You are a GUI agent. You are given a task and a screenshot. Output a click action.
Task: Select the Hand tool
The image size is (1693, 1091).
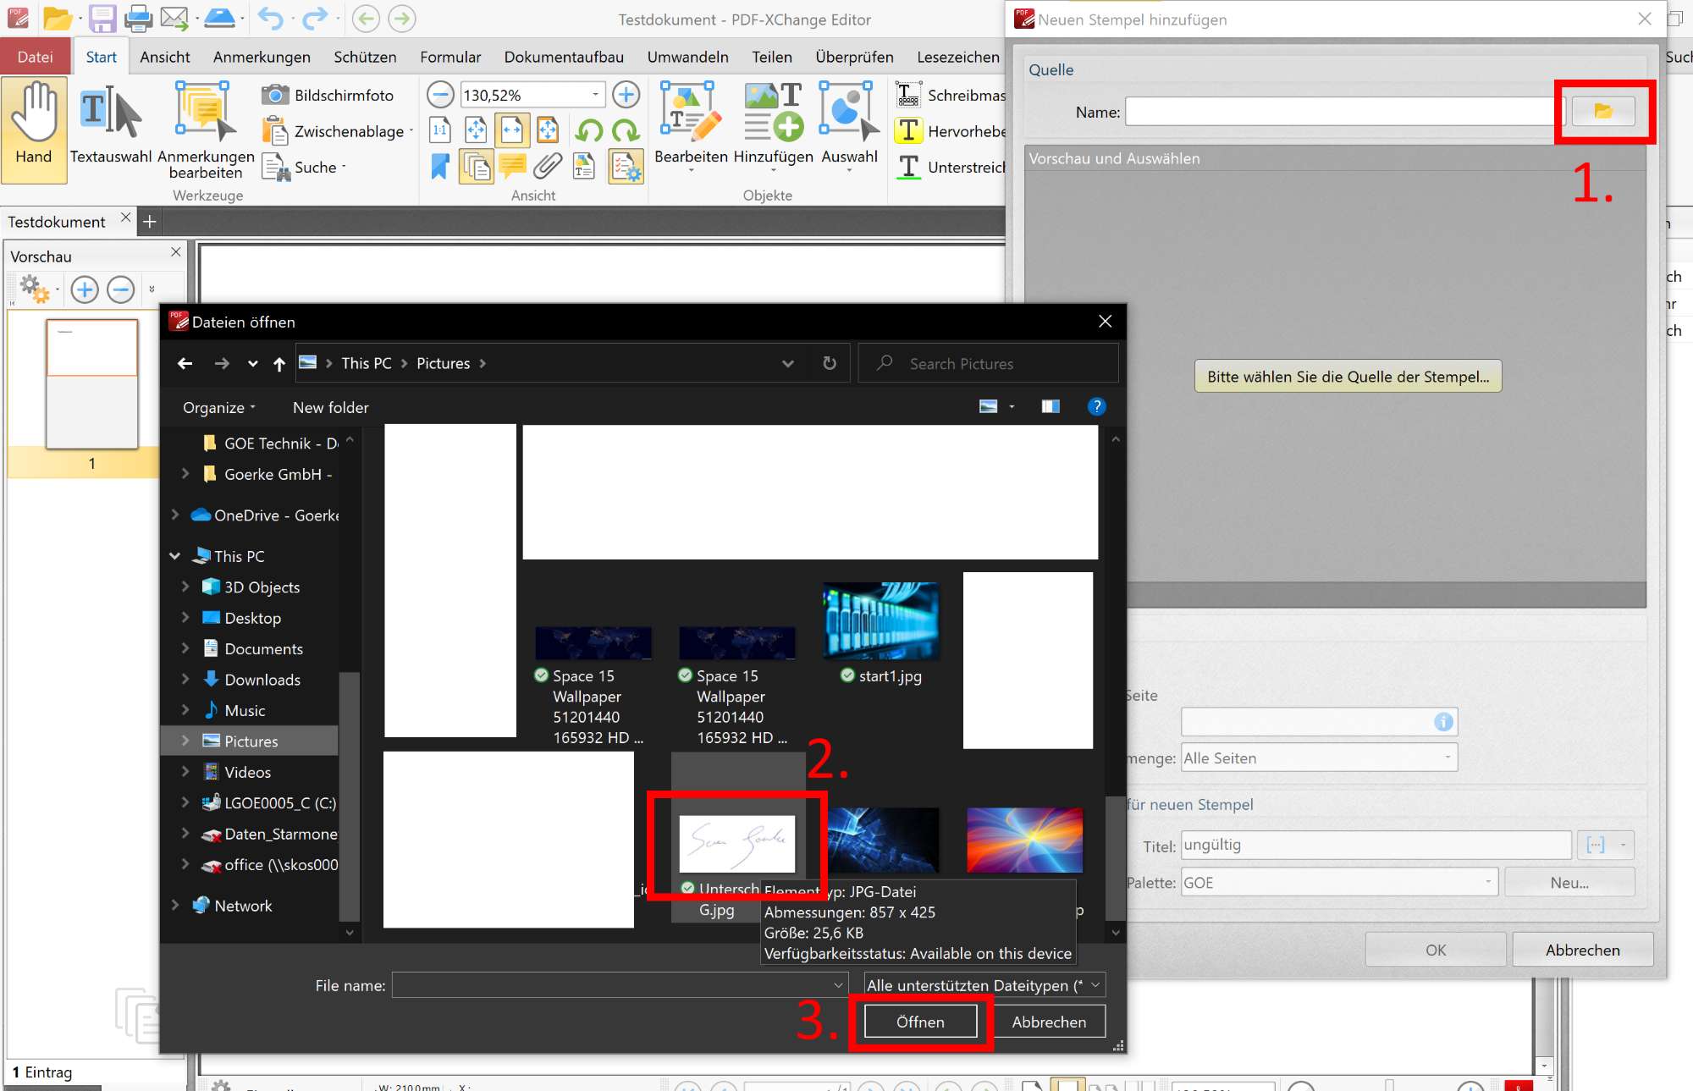[34, 129]
